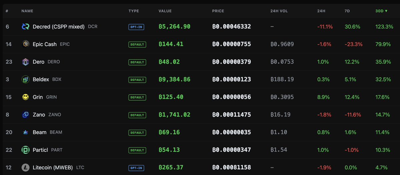Select the -11.1% 24H change
The image size is (400, 175).
click(x=325, y=26)
